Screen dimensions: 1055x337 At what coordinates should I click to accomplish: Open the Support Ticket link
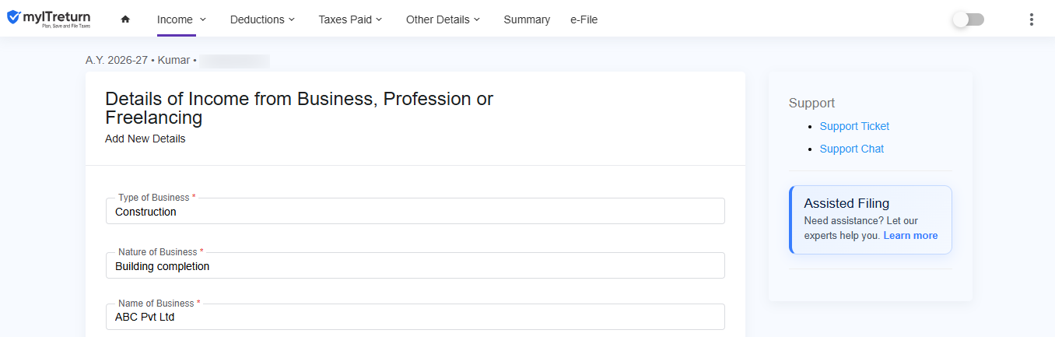point(854,126)
